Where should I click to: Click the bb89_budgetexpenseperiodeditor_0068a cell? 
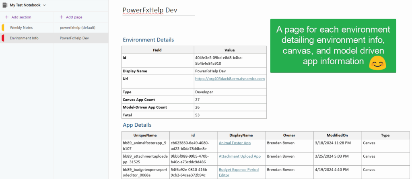(146, 173)
